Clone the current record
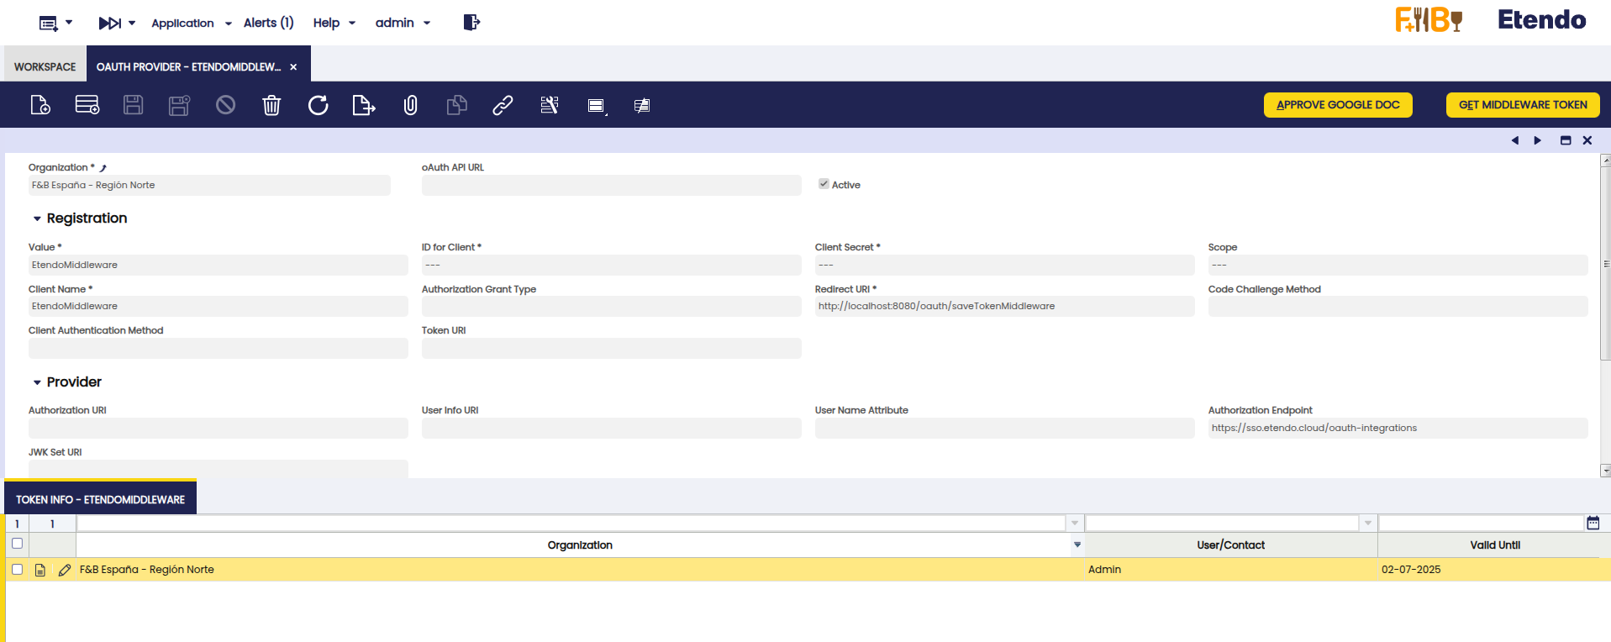 coord(456,105)
